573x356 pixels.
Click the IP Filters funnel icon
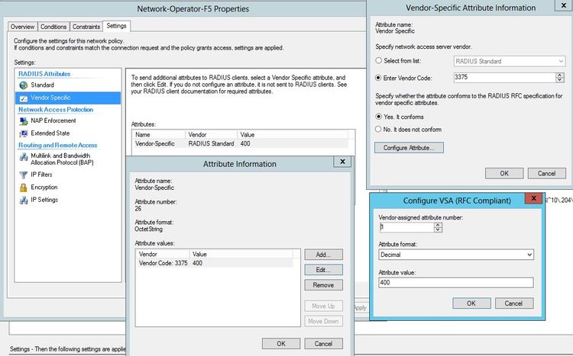pos(24,175)
